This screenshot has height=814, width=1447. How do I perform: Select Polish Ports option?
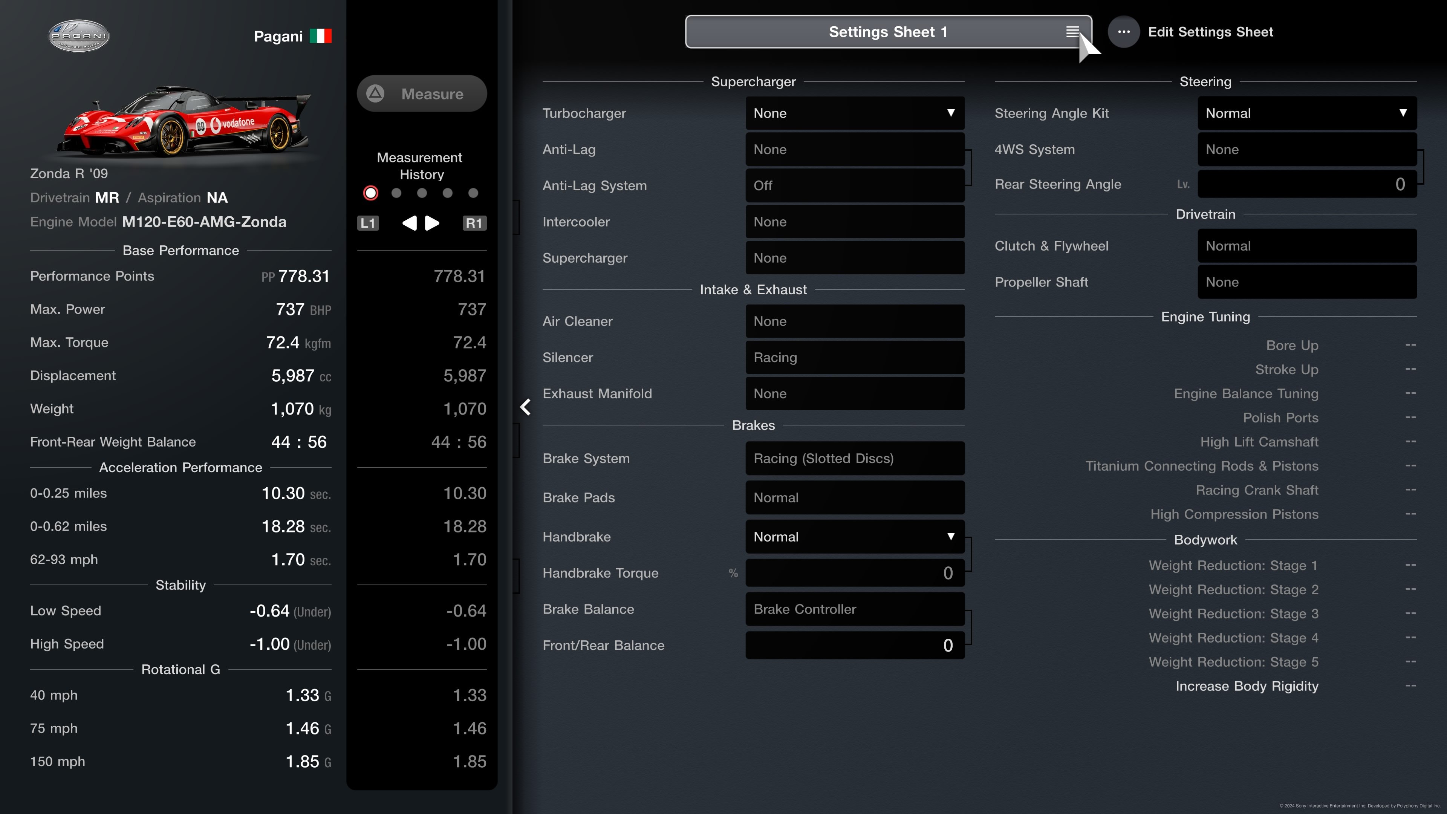1280,418
